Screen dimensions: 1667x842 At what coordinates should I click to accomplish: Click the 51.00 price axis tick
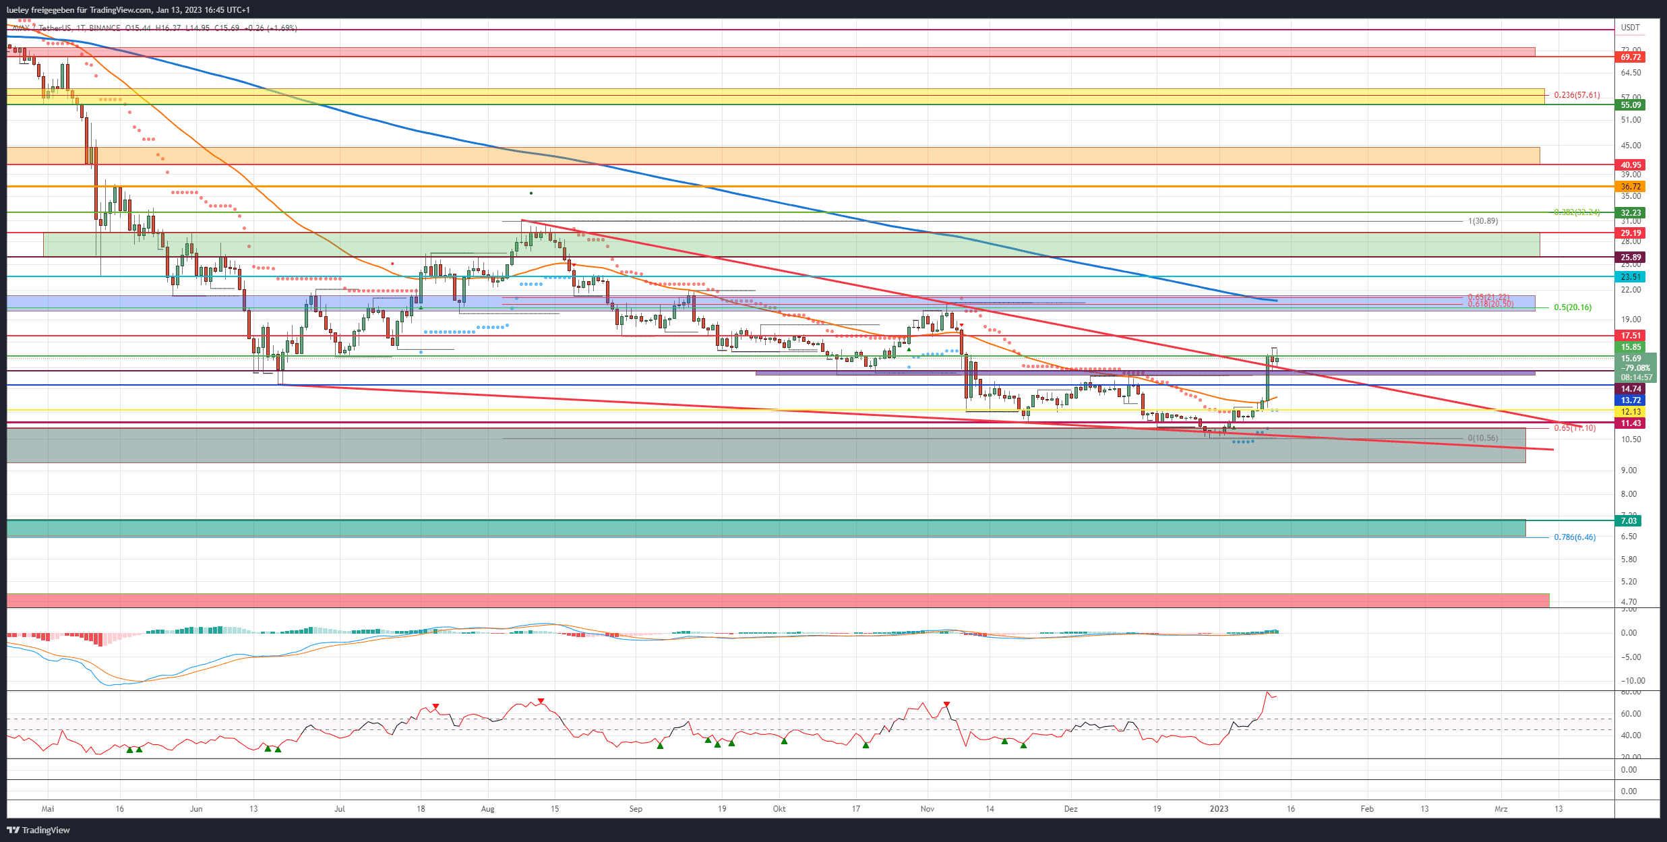[x=1631, y=120]
